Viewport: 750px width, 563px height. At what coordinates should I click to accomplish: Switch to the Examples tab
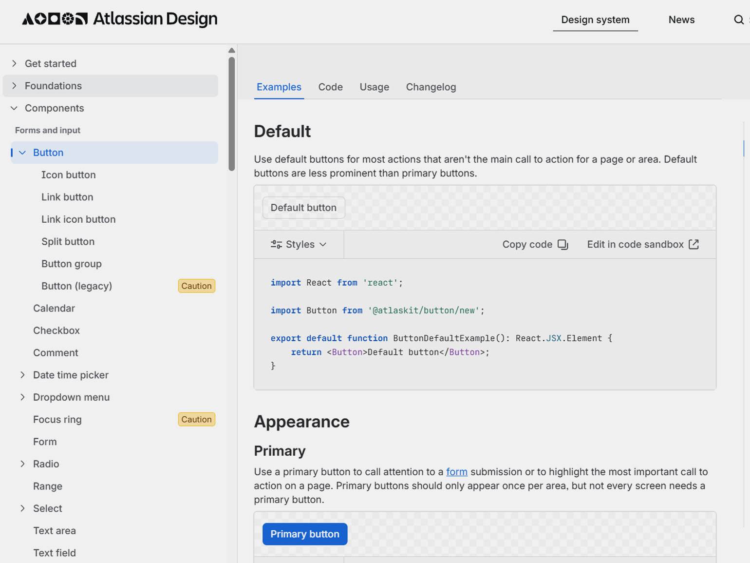279,87
